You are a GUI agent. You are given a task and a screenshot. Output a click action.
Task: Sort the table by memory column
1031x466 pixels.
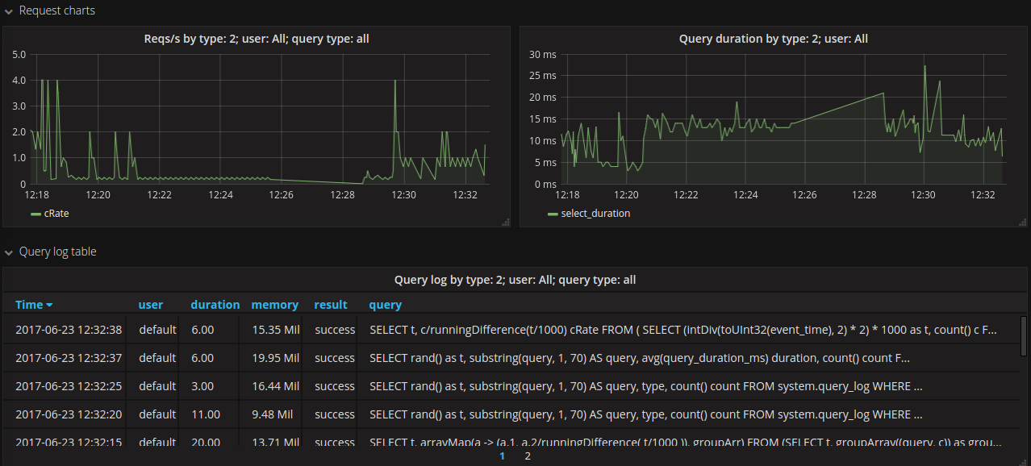pyautogui.click(x=274, y=305)
